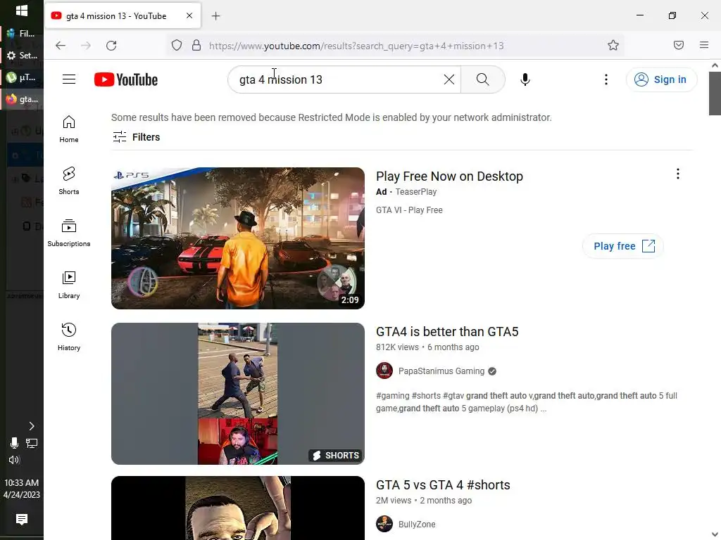Click the scrollbar down arrow
The width and height of the screenshot is (721, 540).
[x=715, y=535]
